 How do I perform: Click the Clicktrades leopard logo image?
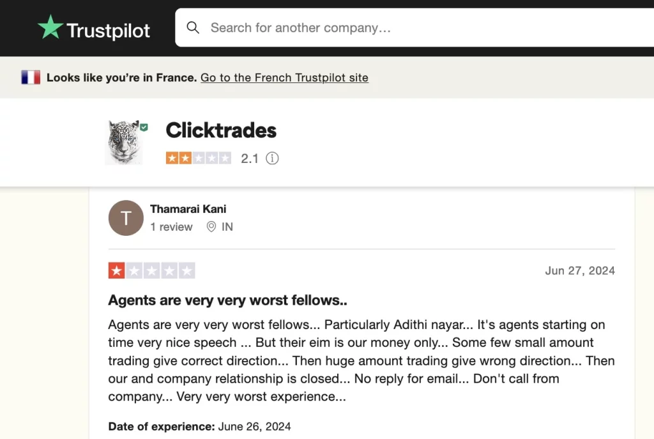(124, 142)
